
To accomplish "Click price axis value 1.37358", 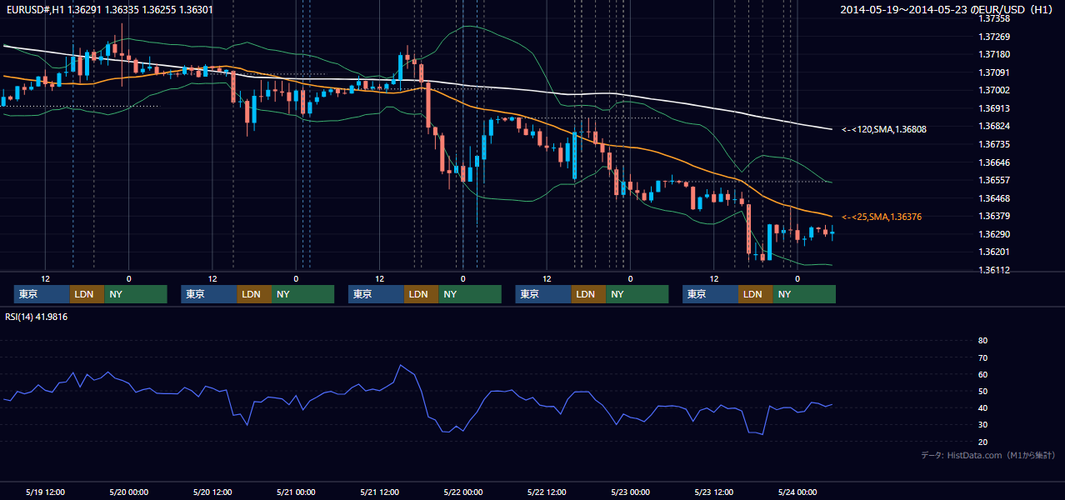I will [x=994, y=18].
